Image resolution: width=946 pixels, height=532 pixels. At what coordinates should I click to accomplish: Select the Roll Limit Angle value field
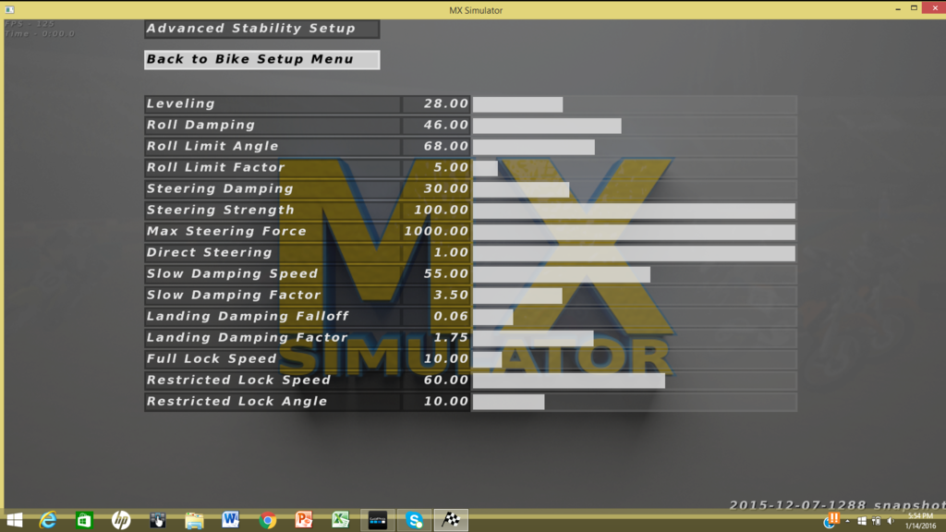(x=436, y=147)
